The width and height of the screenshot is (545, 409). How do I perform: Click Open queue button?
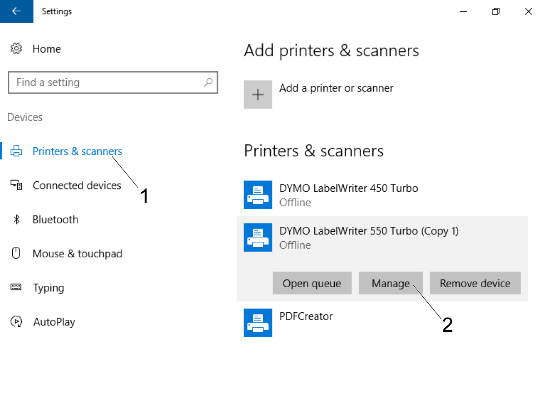tap(312, 283)
